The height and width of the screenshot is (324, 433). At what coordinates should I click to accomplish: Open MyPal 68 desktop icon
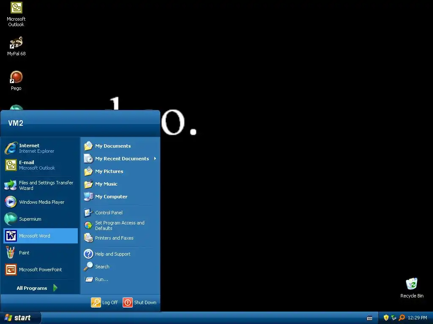coord(16,46)
